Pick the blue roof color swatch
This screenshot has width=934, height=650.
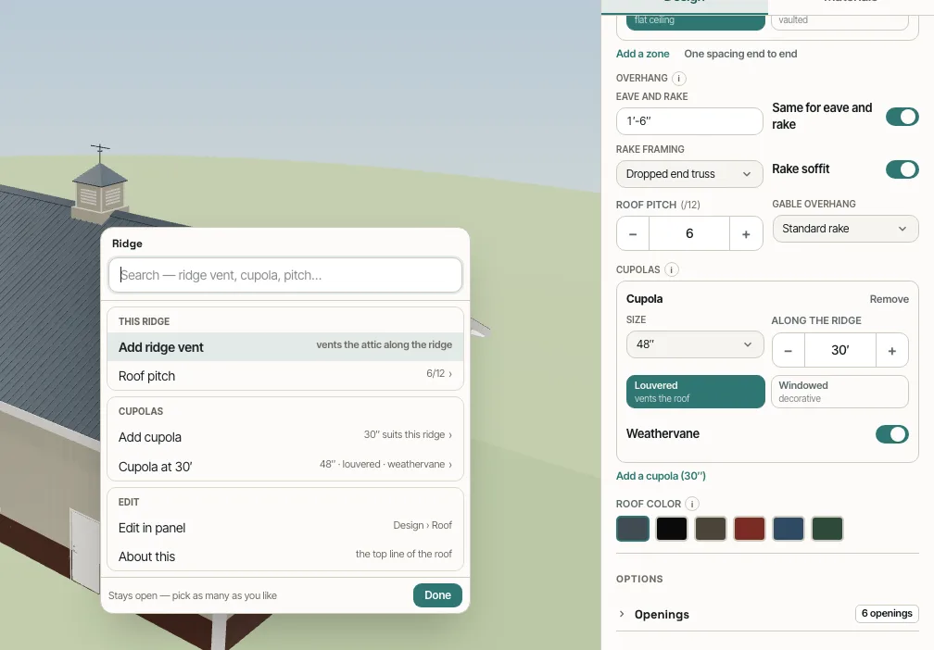pyautogui.click(x=788, y=529)
